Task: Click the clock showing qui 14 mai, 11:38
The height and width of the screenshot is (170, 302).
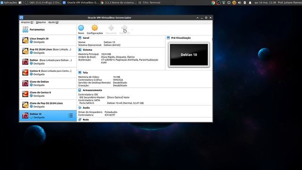Action: point(265,2)
